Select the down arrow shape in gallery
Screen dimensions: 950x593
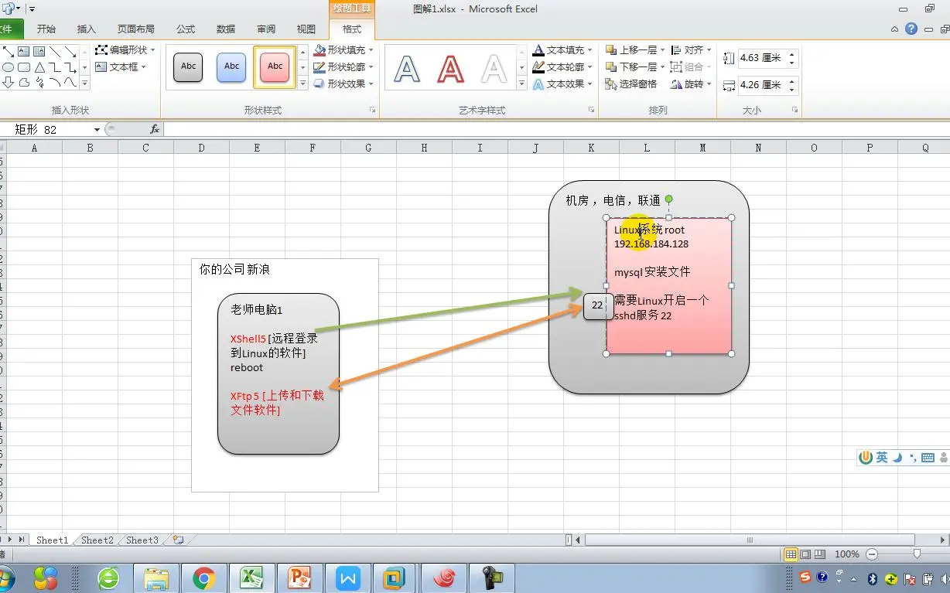pos(9,83)
